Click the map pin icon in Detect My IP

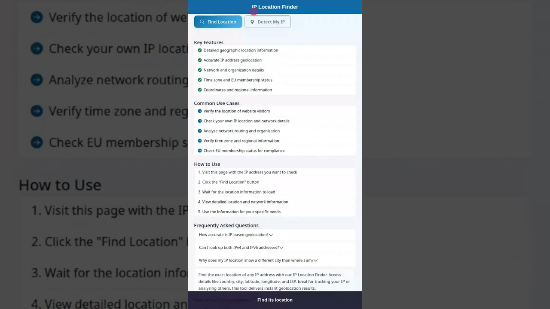(x=252, y=22)
